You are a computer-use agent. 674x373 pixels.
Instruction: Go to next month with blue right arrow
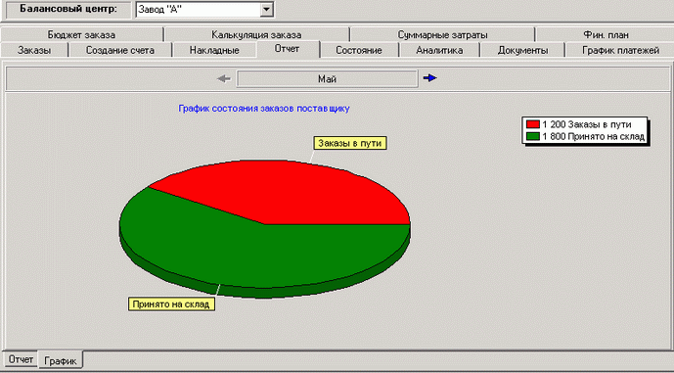pyautogui.click(x=429, y=78)
